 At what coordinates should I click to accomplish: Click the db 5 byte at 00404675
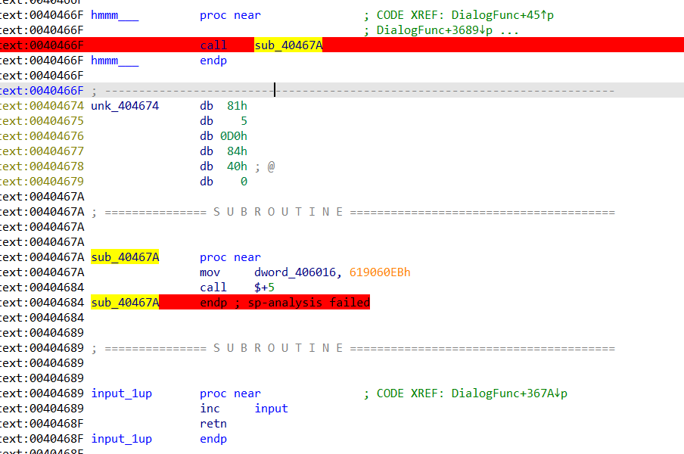point(244,121)
